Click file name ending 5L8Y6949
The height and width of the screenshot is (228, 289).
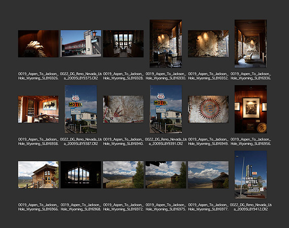point(208,142)
